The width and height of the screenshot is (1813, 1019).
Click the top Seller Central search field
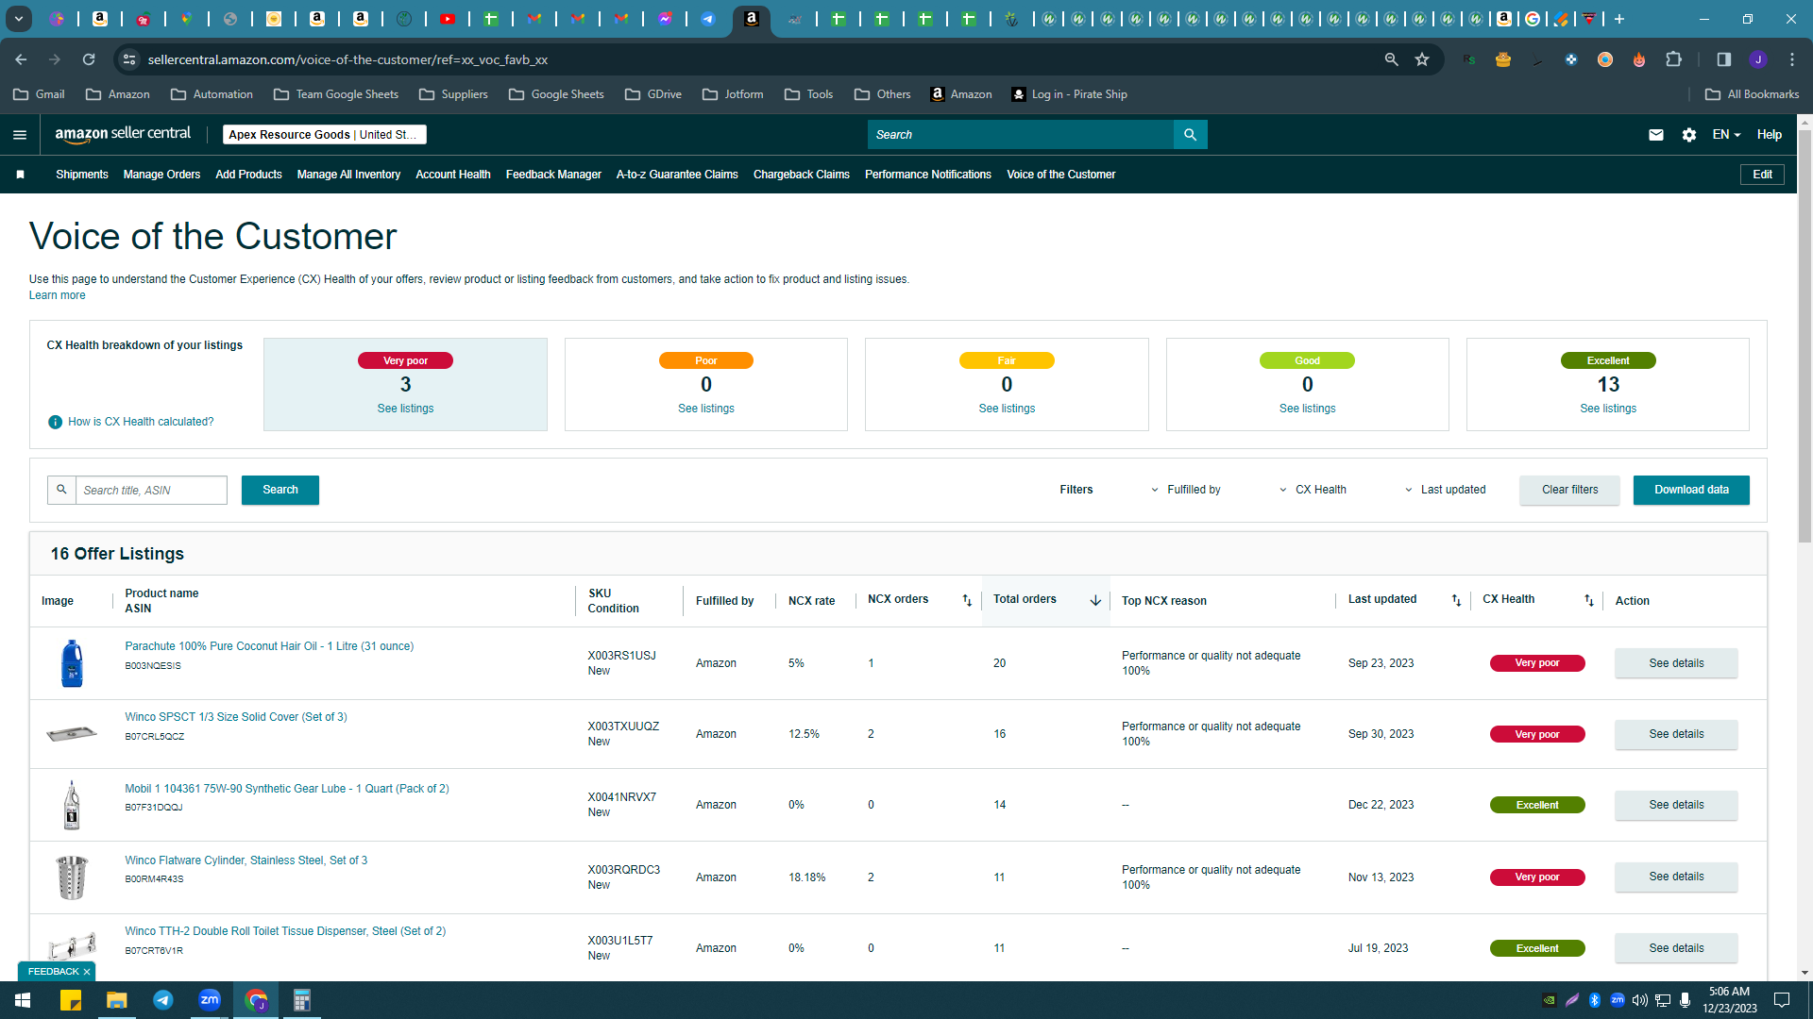(1021, 135)
